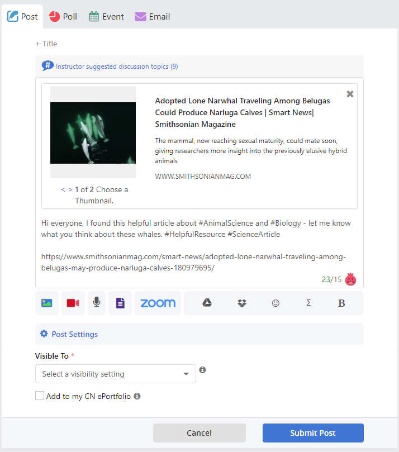Image resolution: width=399 pixels, height=452 pixels.
Task: Add a title with + Title
Action: tap(46, 44)
